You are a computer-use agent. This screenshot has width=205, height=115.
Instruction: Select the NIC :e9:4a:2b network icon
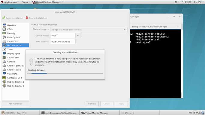coord(4,46)
